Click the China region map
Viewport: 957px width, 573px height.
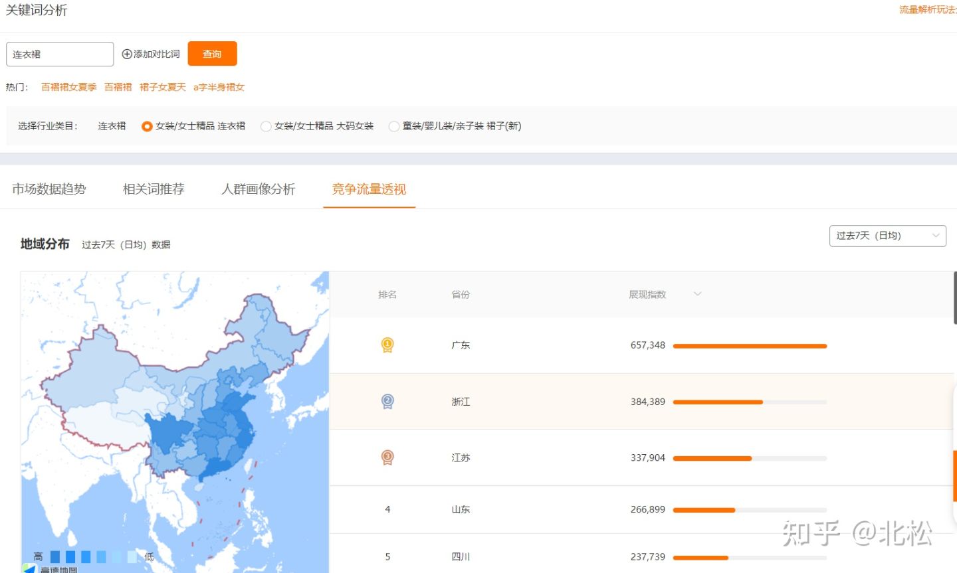pos(175,422)
